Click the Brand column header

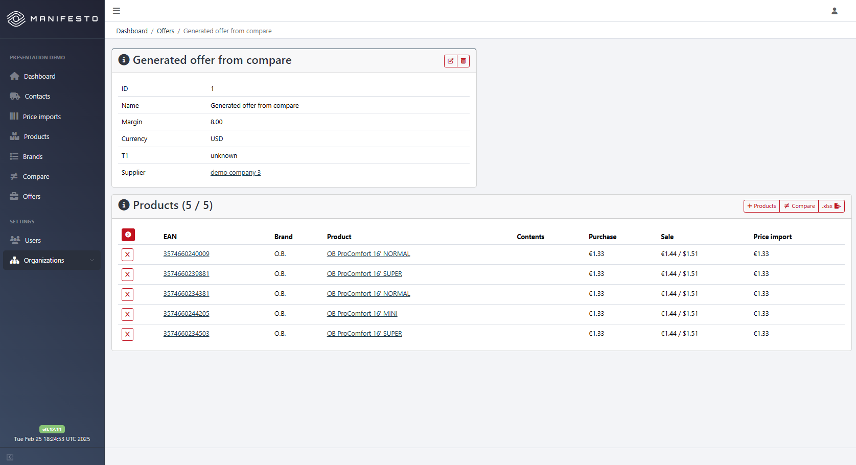(284, 237)
